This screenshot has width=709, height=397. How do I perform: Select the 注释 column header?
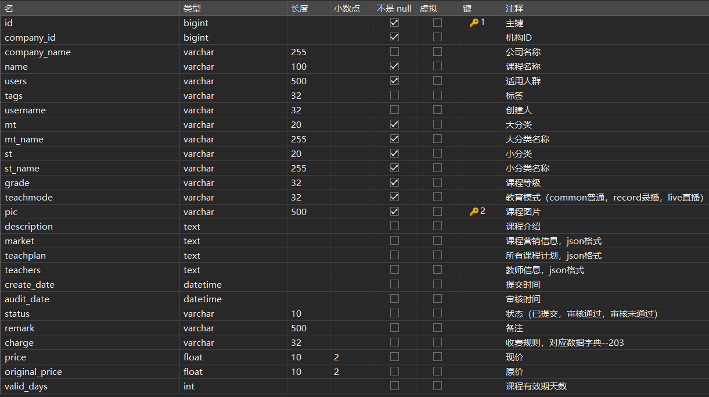tap(514, 8)
